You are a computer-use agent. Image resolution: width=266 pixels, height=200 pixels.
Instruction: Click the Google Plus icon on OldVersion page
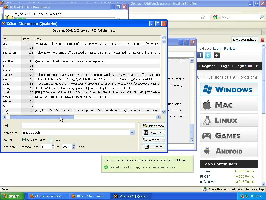pyautogui.click(x=217, y=55)
